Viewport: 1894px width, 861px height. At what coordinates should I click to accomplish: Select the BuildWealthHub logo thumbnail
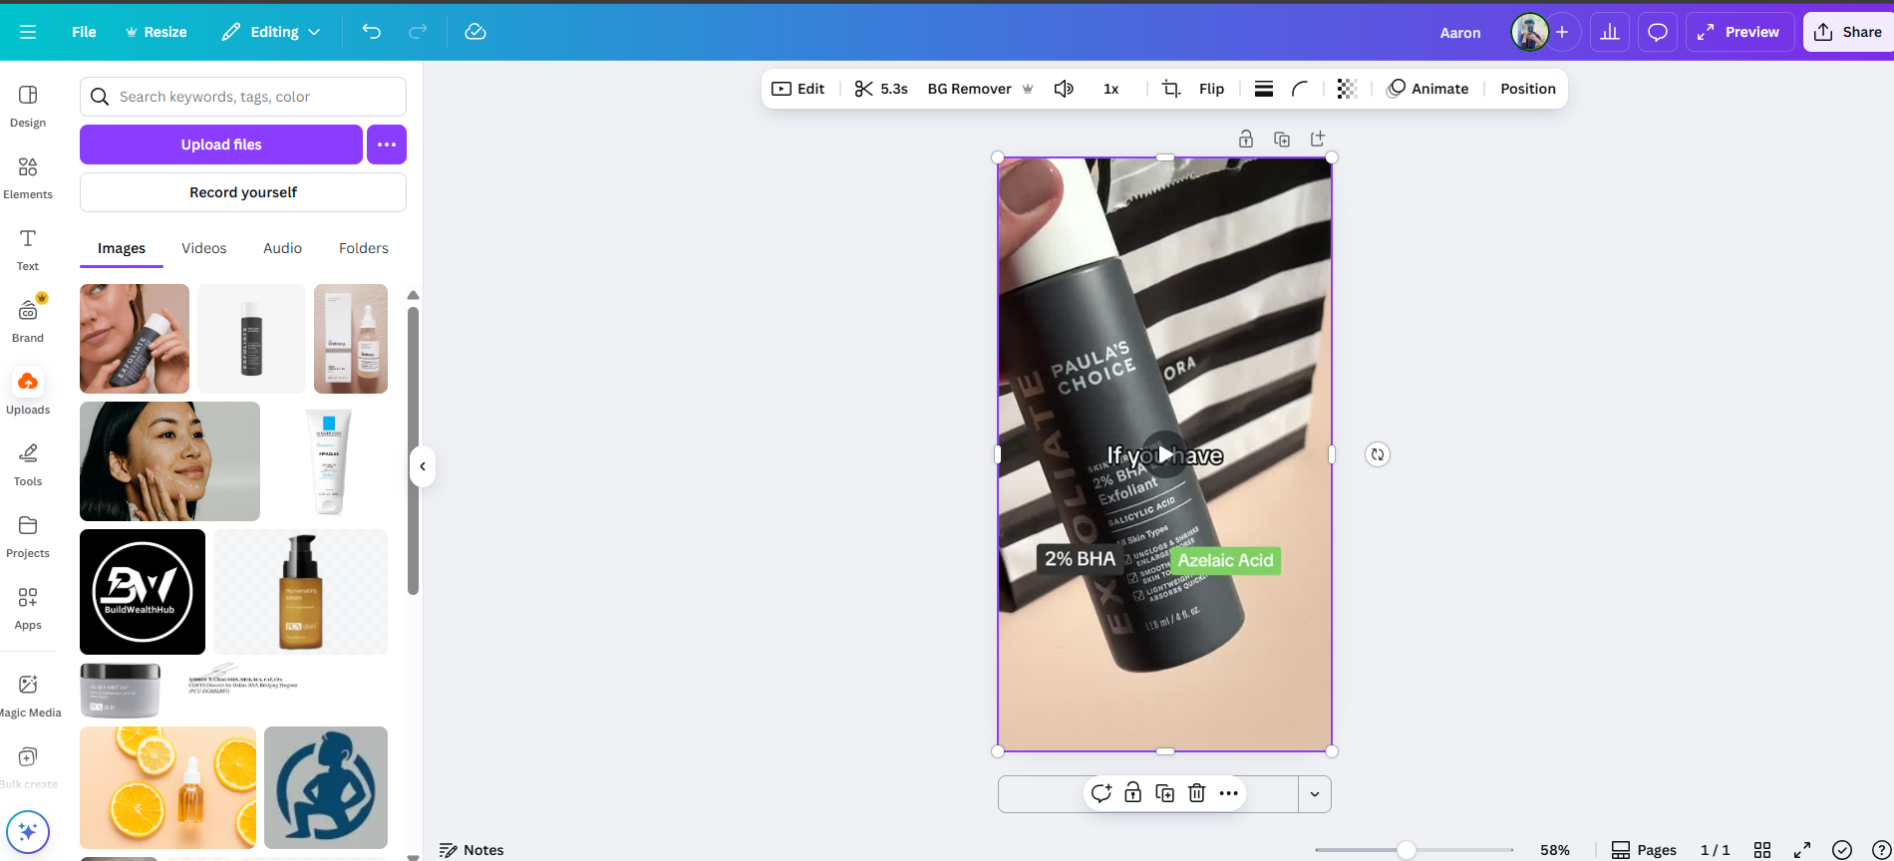coord(143,592)
